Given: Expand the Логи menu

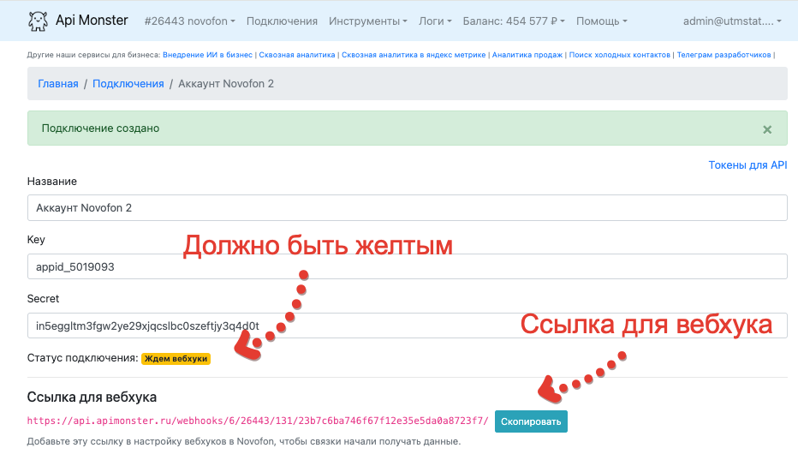Looking at the screenshot, I should click(x=435, y=21).
